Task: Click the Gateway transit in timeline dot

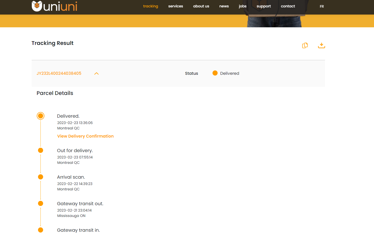Action: [41, 230]
